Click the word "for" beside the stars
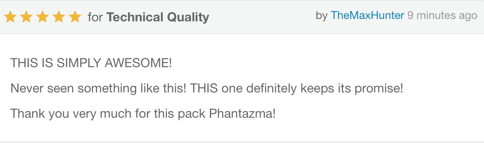 point(95,17)
